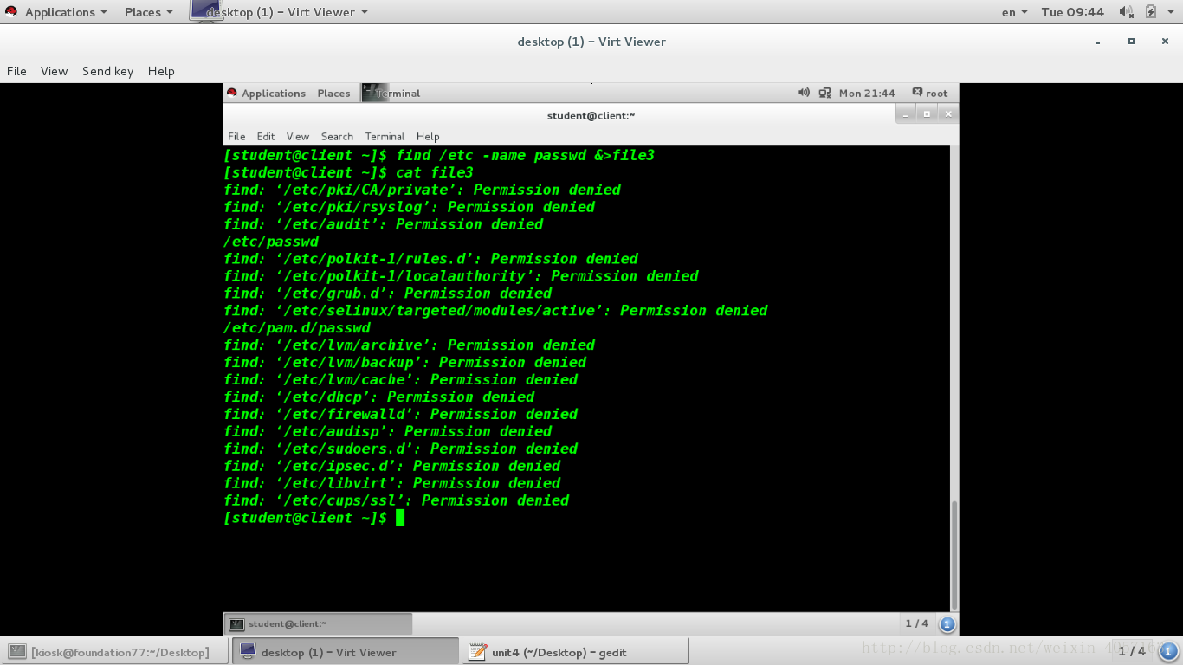Maximize the guest terminal window
1183x665 pixels.
[927, 114]
